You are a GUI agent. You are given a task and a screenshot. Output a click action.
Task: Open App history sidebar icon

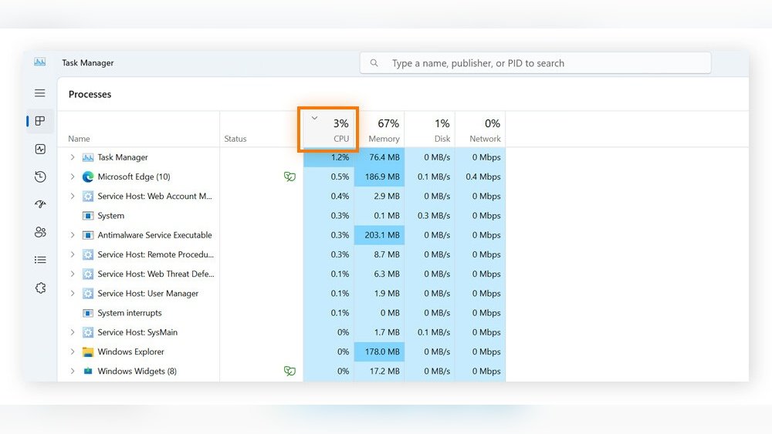pyautogui.click(x=40, y=177)
